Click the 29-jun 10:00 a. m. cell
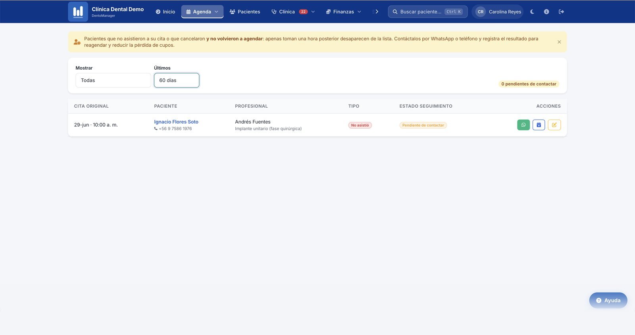The height and width of the screenshot is (335, 635). [96, 125]
